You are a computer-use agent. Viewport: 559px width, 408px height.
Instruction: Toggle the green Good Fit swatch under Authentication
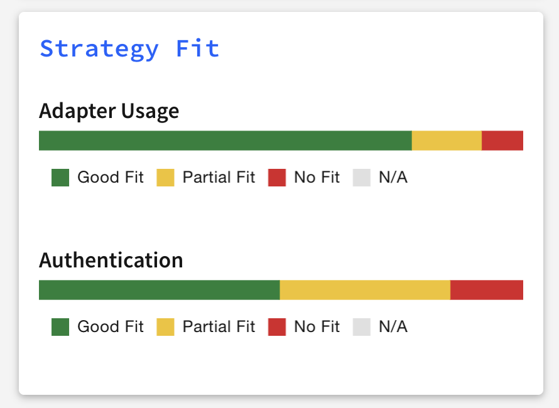pyautogui.click(x=60, y=327)
